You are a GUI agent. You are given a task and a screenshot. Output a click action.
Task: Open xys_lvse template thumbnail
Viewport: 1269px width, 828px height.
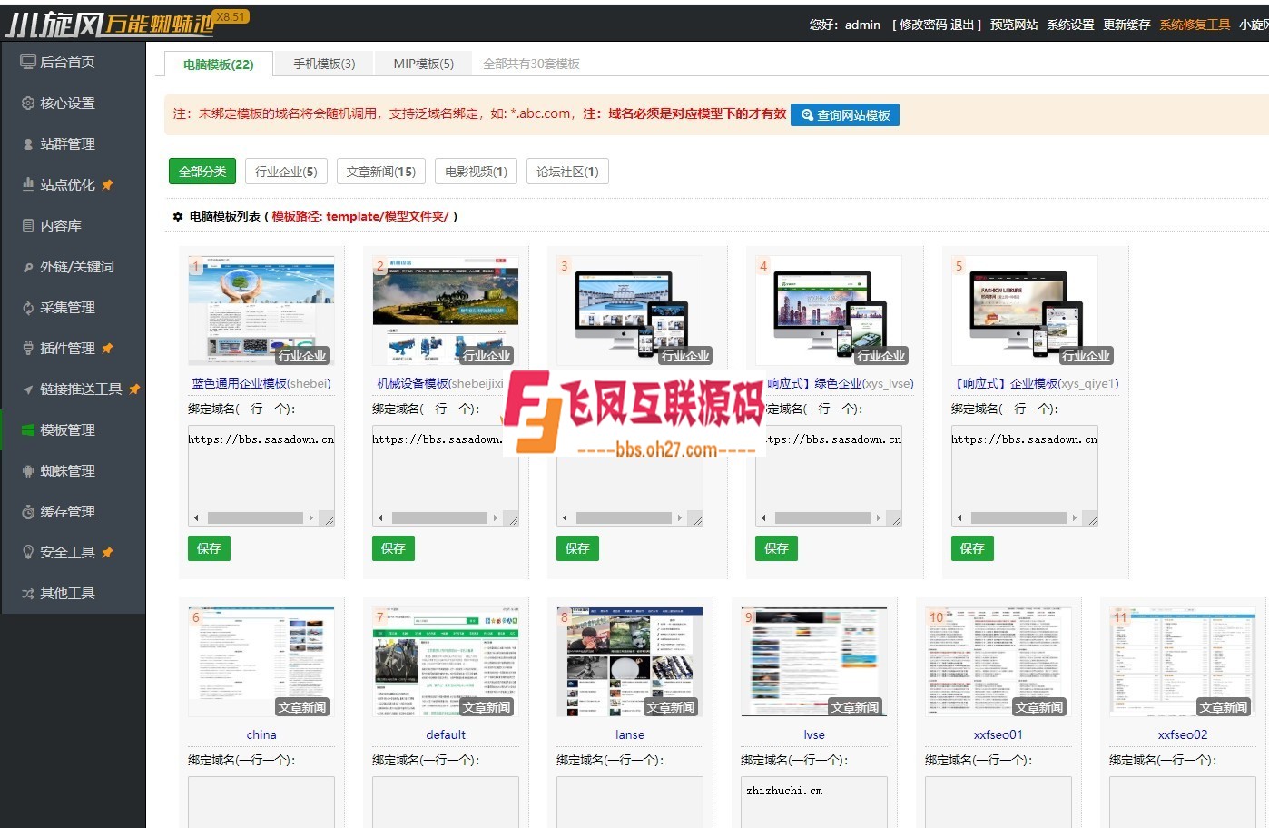pos(829,310)
